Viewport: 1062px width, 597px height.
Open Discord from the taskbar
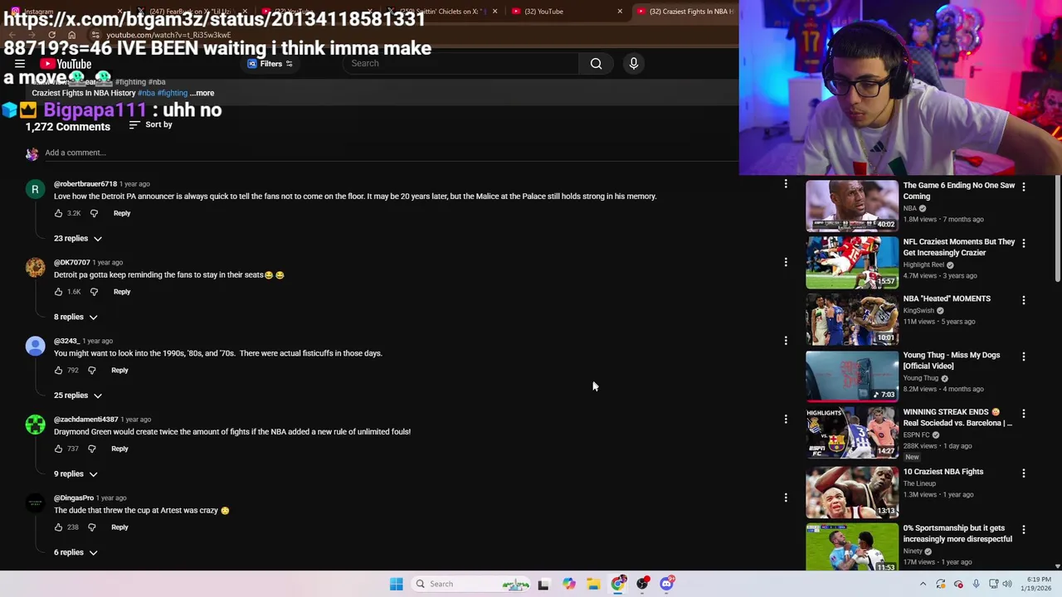click(x=667, y=584)
